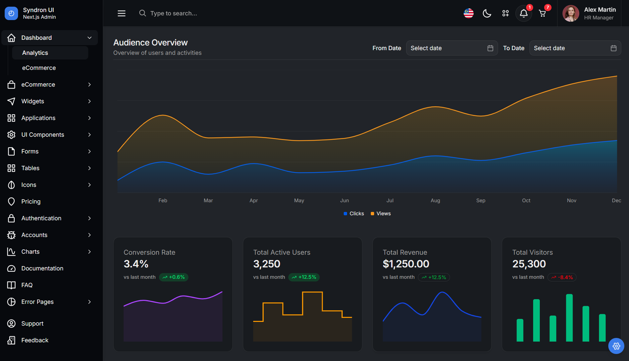
Task: Click the Forms document icon
Action: (x=11, y=151)
